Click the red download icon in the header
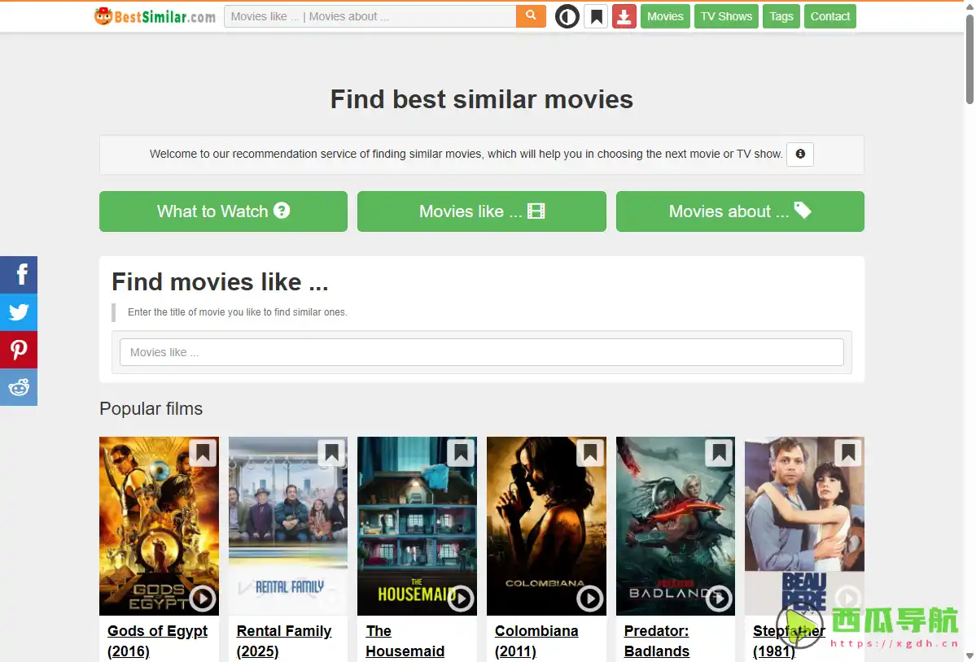976x662 pixels. pyautogui.click(x=624, y=16)
